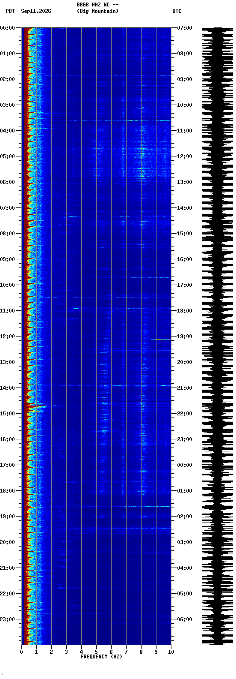The image size is (236, 679).
Task: Click PDT time label '06:00'
Action: pyautogui.click(x=7, y=182)
